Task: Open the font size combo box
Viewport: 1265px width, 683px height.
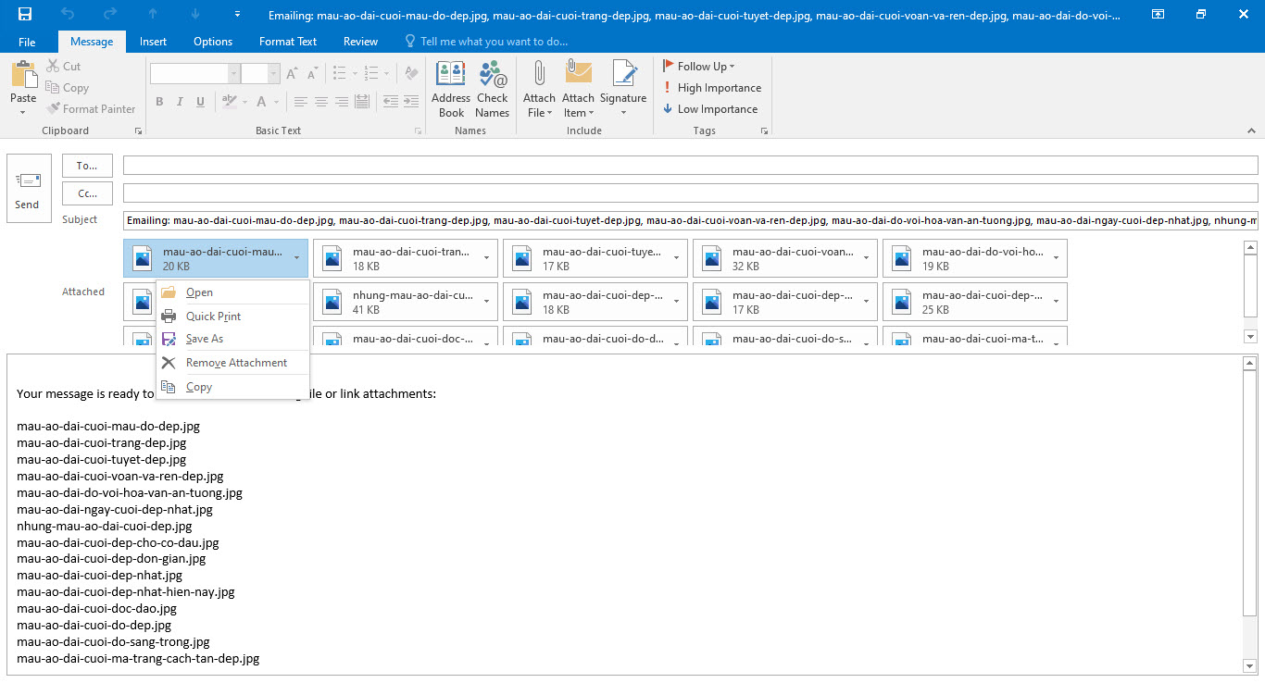Action: pos(261,73)
